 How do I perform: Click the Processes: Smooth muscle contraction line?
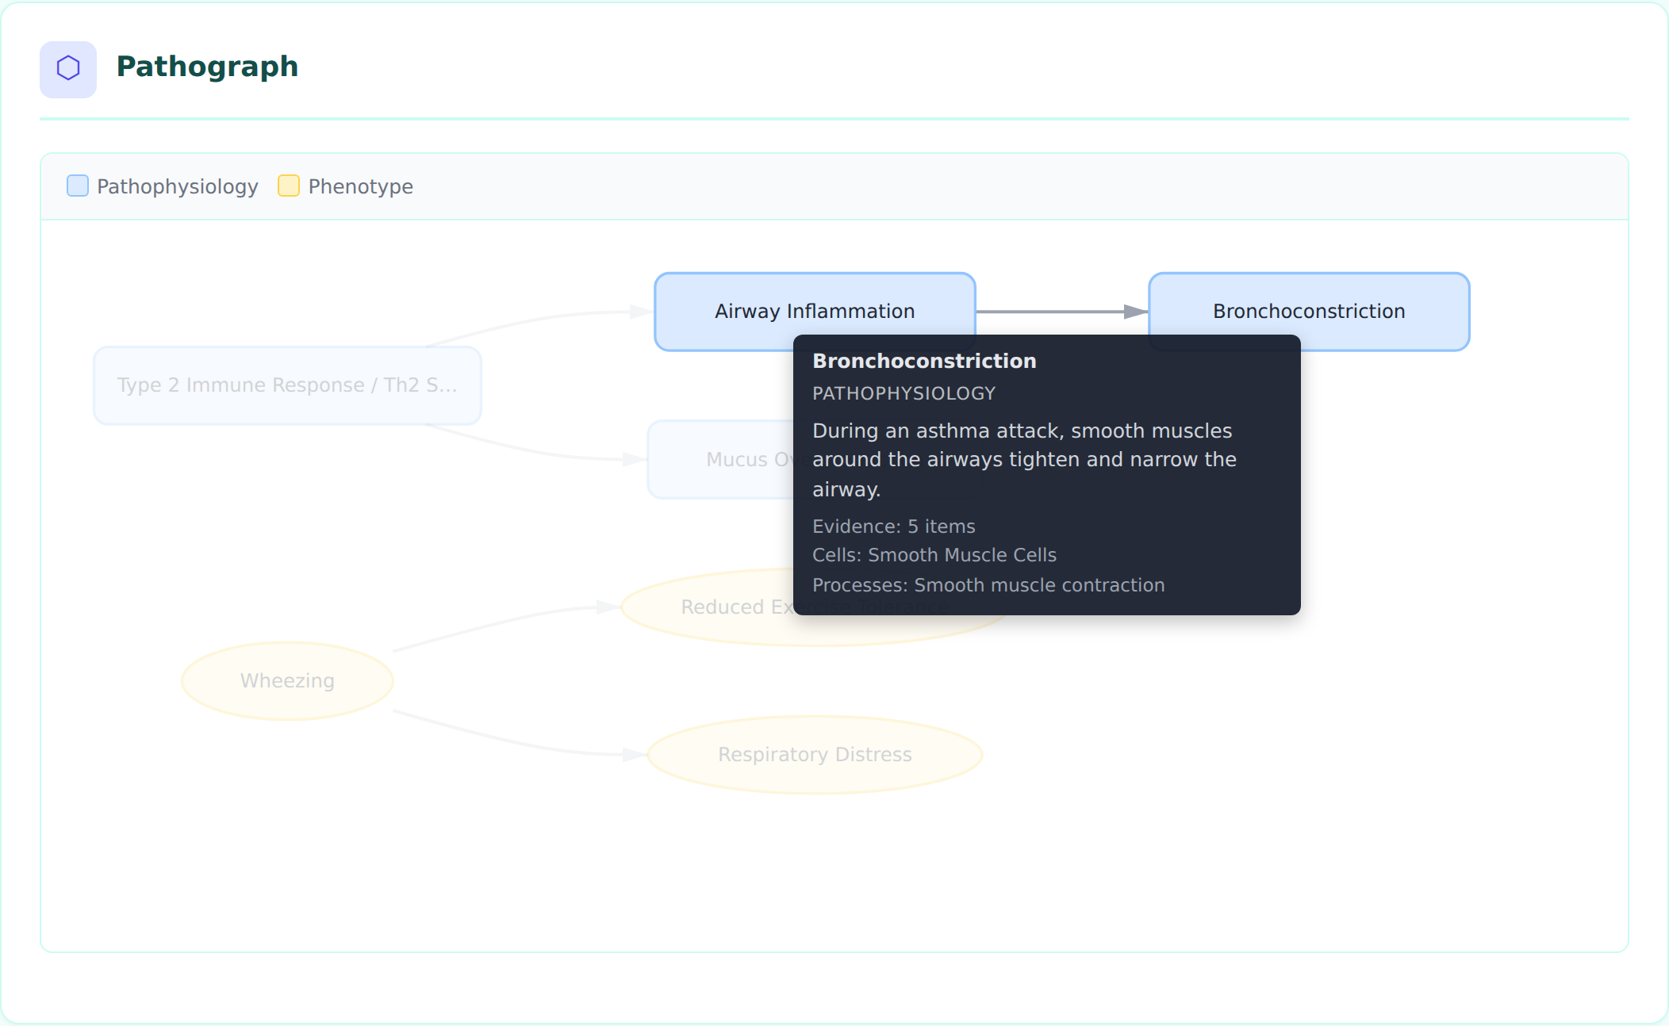tap(988, 585)
